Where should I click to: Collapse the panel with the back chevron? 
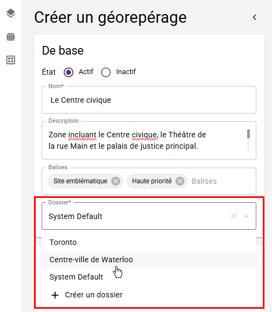click(x=255, y=17)
